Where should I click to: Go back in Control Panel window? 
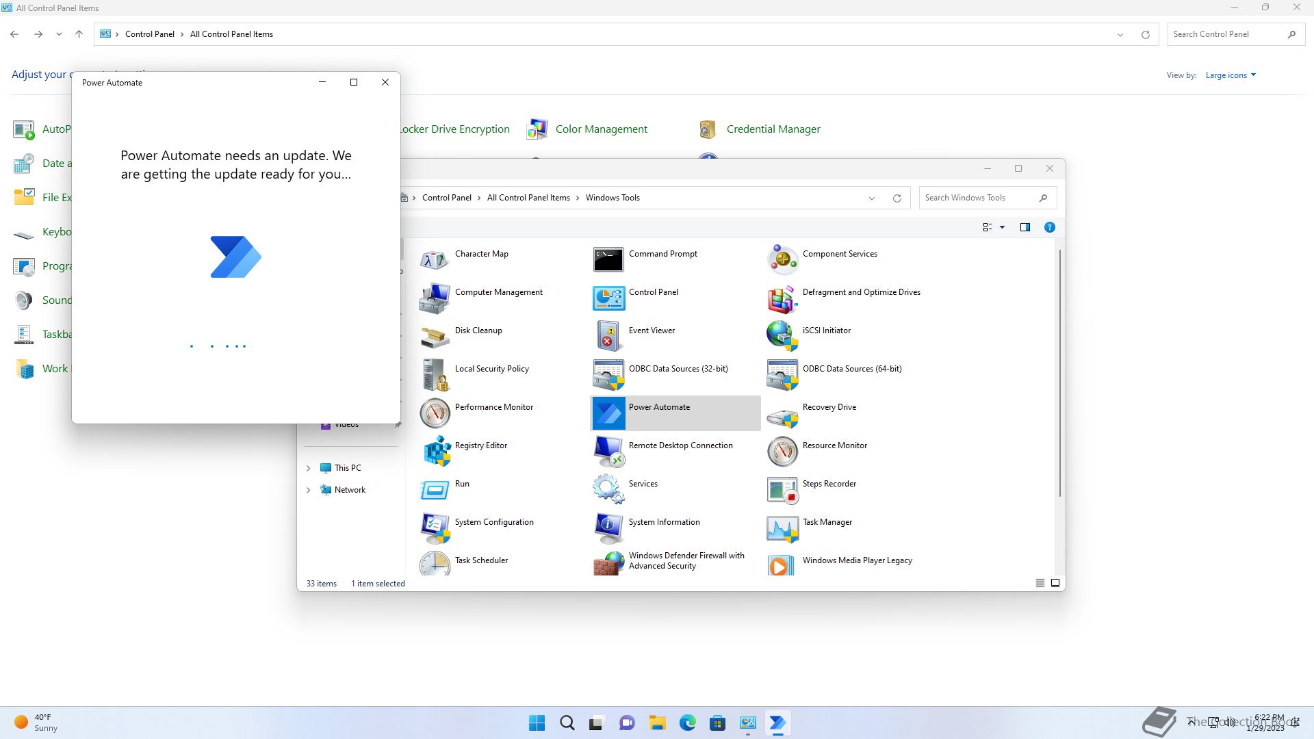point(14,34)
